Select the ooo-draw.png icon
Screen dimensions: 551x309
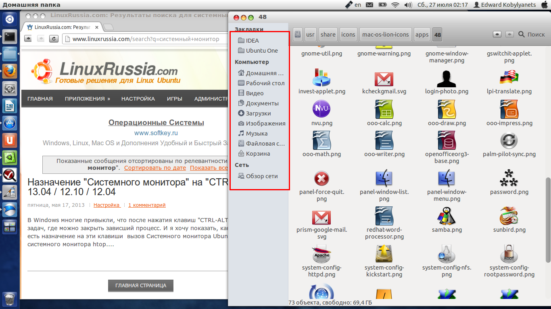(x=447, y=109)
